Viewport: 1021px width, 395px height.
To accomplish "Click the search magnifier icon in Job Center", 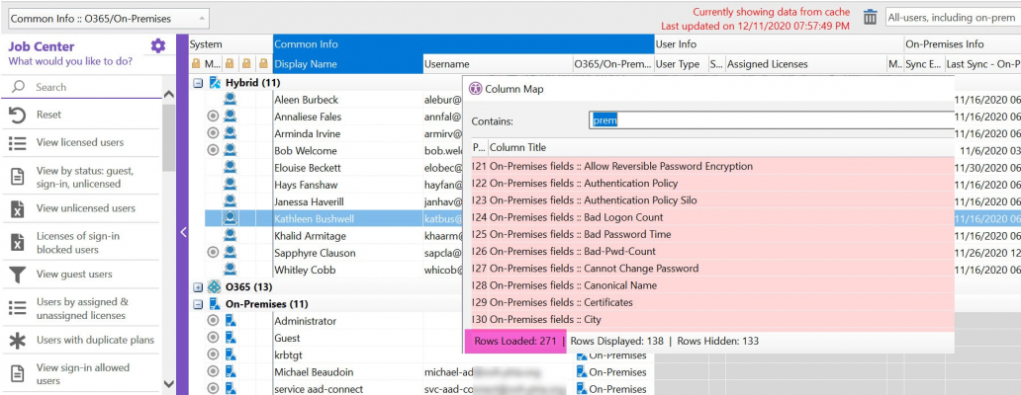I will [19, 87].
